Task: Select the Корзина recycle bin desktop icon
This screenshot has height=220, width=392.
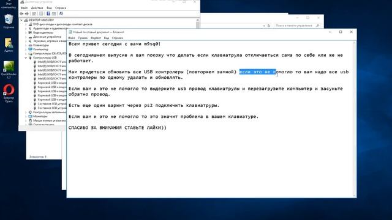Action: (x=9, y=21)
